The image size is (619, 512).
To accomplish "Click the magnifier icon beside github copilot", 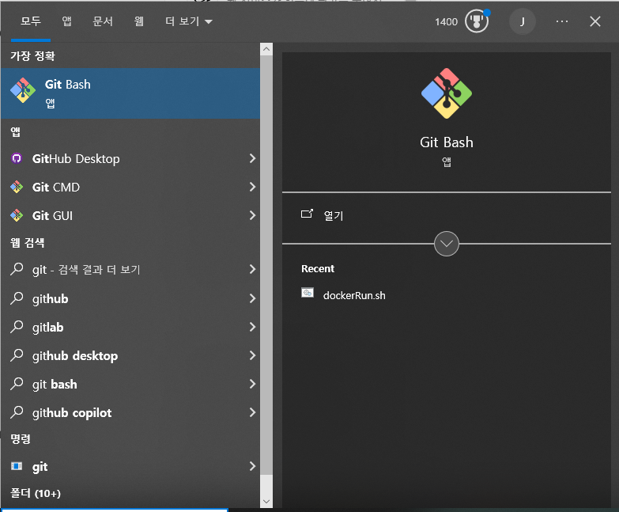I will coord(17,412).
